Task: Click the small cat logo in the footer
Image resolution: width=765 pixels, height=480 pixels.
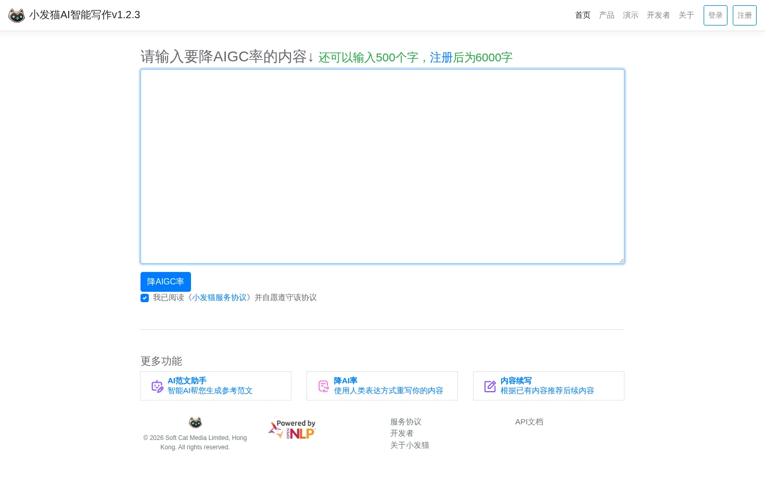Action: coord(195,422)
